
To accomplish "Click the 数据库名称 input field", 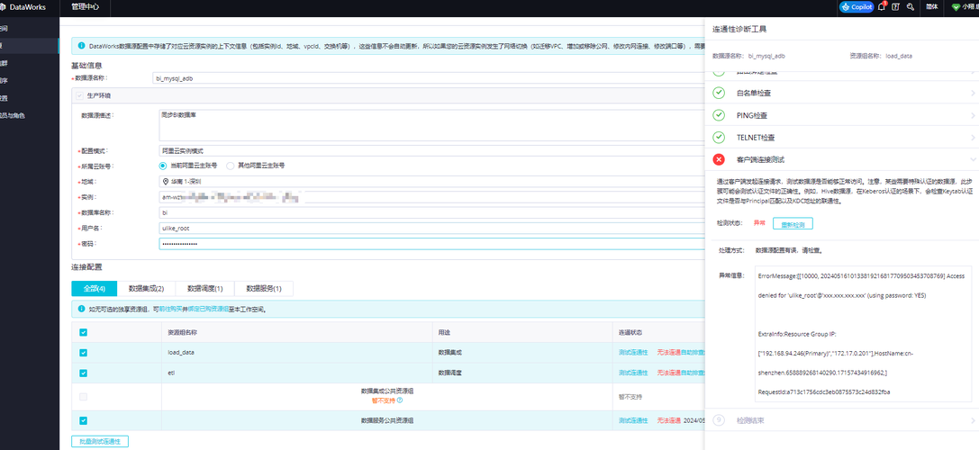I will pos(431,212).
